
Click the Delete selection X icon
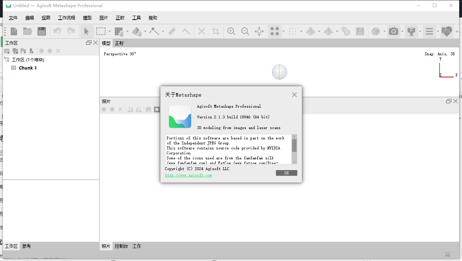click(x=202, y=31)
